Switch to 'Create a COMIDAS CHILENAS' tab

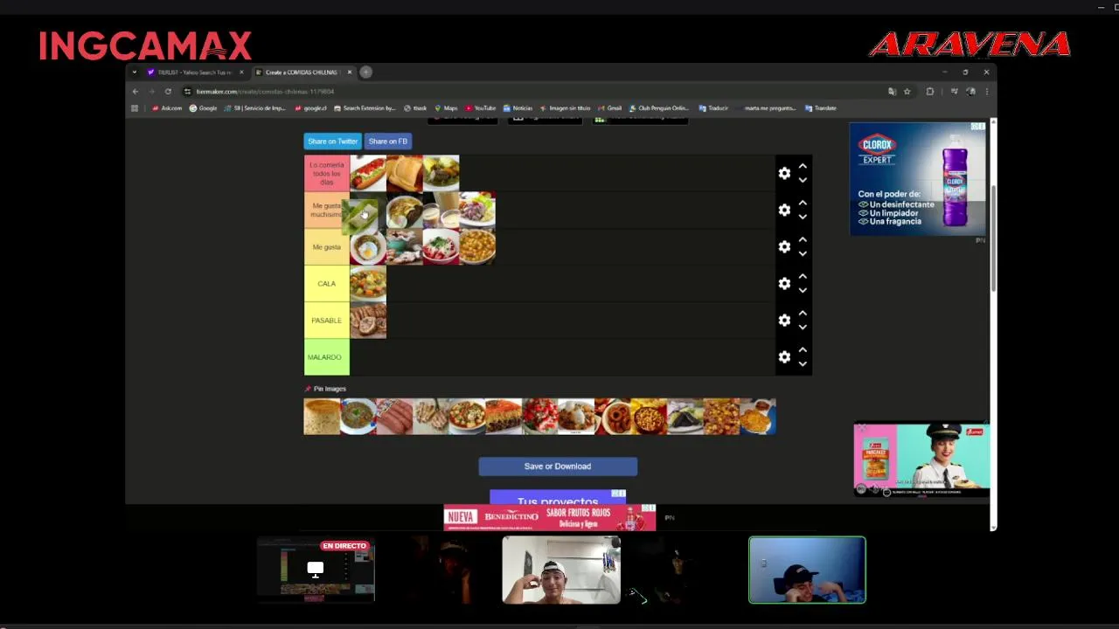(302, 73)
